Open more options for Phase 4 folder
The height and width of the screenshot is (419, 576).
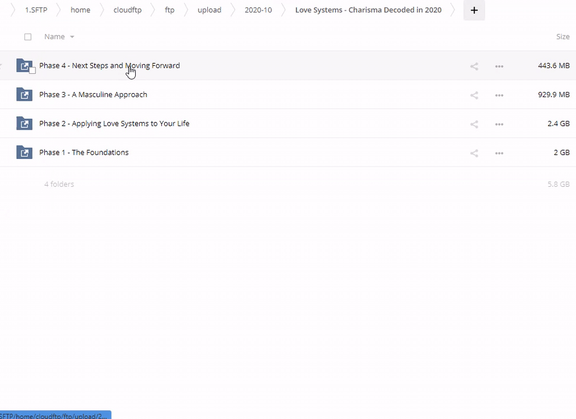pos(499,66)
